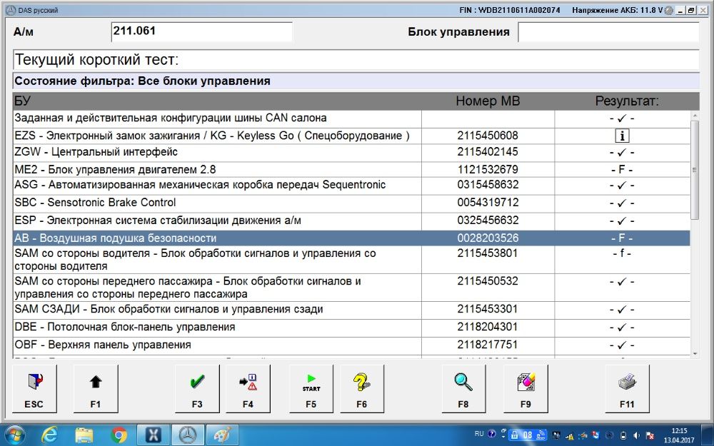
Task: Select SAM СЗАДИ rear signal module row
Action: (351, 310)
